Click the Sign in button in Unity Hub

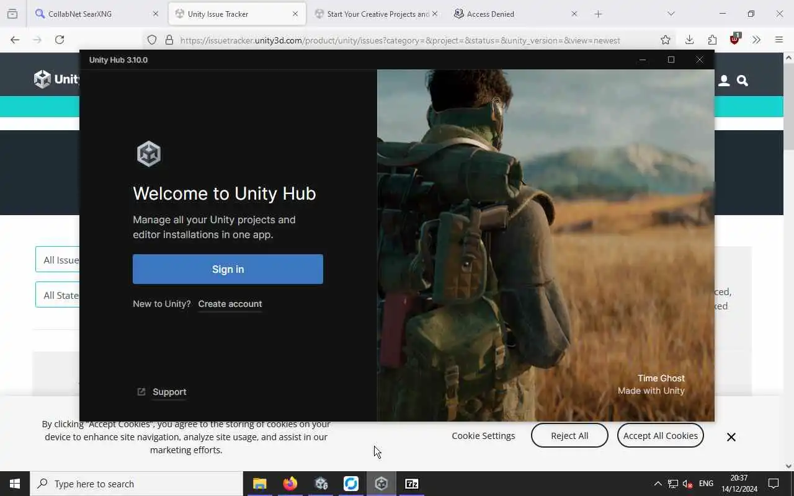(228, 269)
